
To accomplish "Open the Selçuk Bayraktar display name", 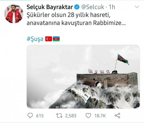I will pos(50,7).
